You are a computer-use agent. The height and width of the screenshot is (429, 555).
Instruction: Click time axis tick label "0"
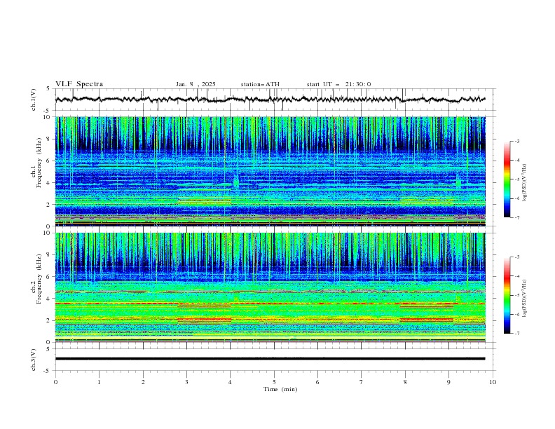[55, 382]
